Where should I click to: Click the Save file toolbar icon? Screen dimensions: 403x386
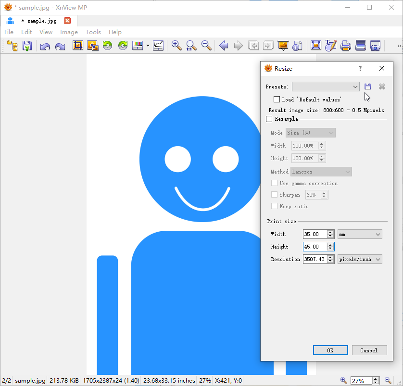click(x=27, y=46)
